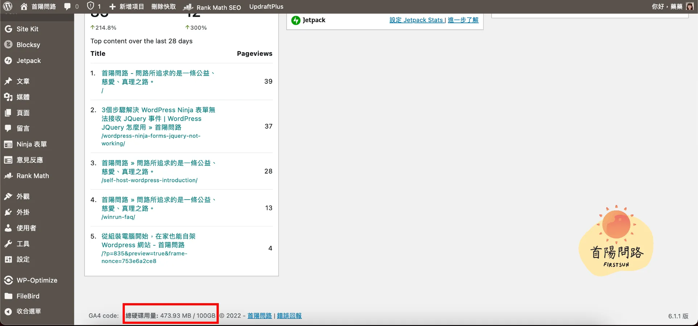This screenshot has height=326, width=698.
Task: Click the shield security icon in admin bar
Action: 91,7
